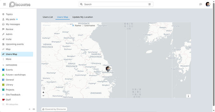Zoom in on the map with plus
215x112 pixels.
point(43,92)
